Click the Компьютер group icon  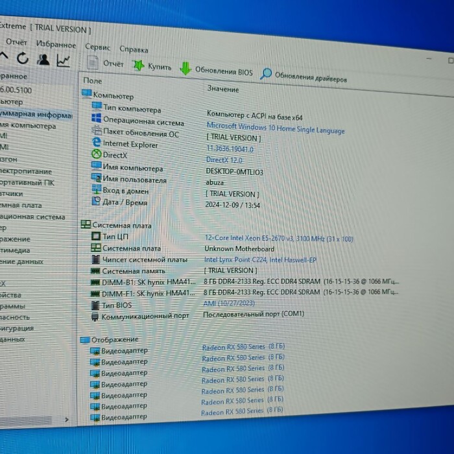pos(86,93)
